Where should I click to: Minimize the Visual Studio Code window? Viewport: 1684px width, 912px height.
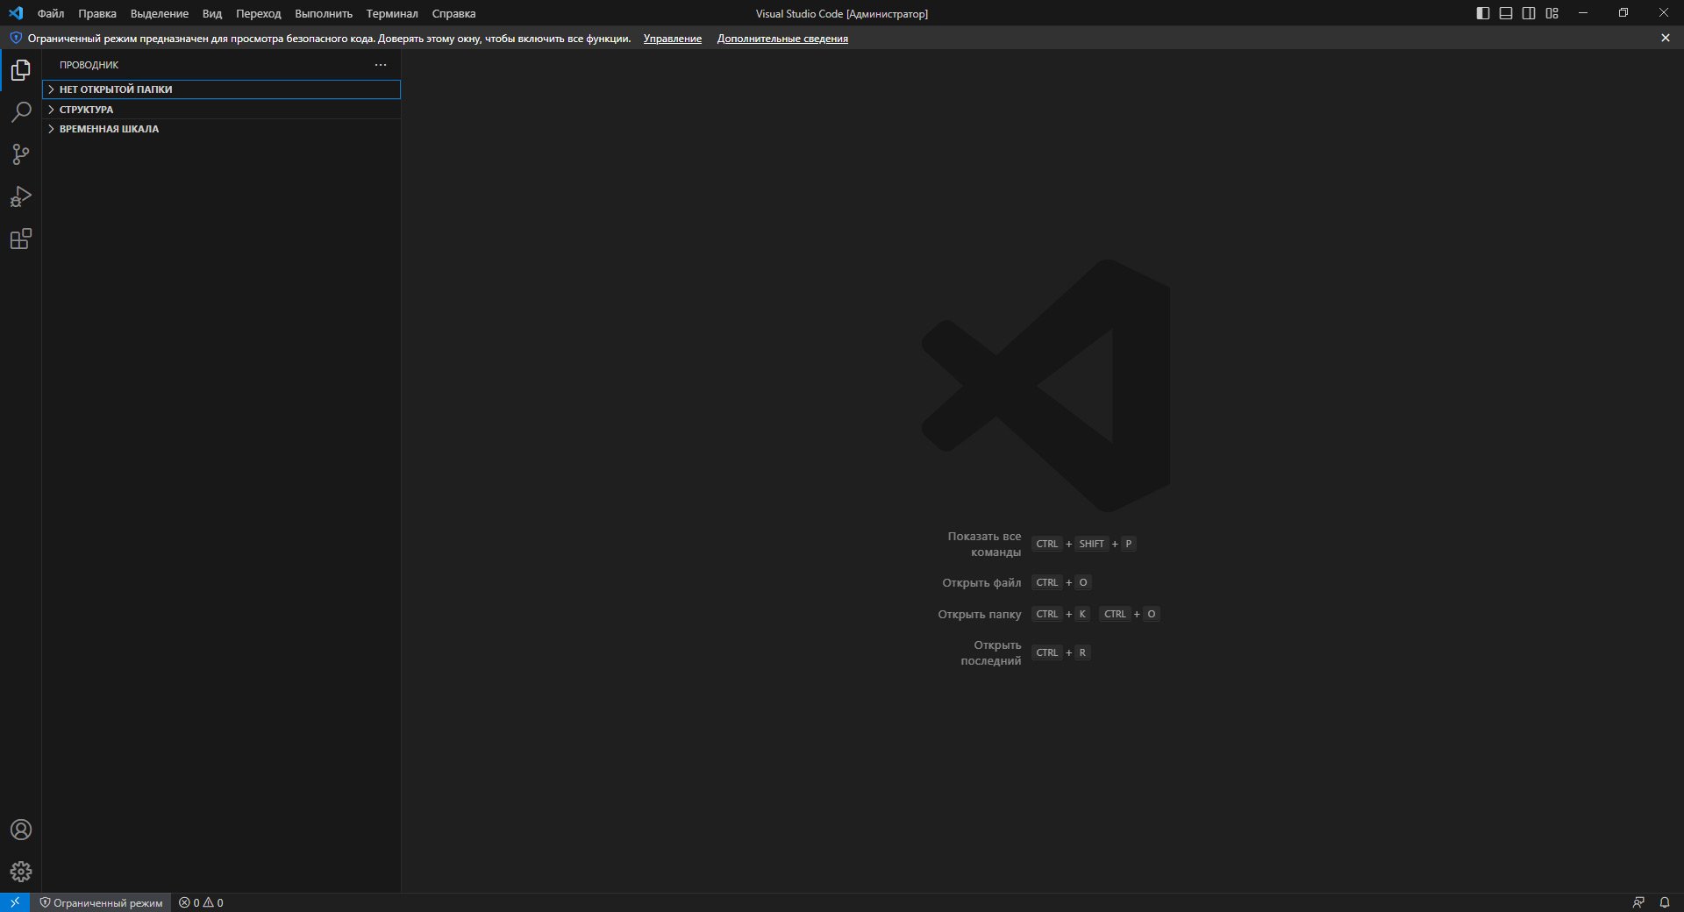[x=1583, y=13]
